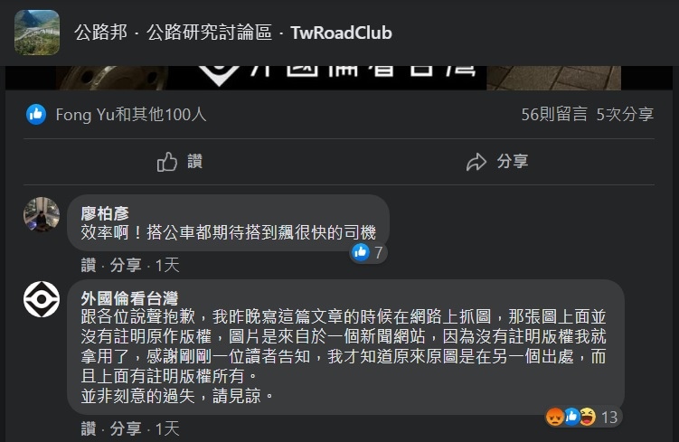This screenshot has height=442, width=679.
Task: Open the 外國倫看台灣 commenter name link
Action: (x=129, y=298)
